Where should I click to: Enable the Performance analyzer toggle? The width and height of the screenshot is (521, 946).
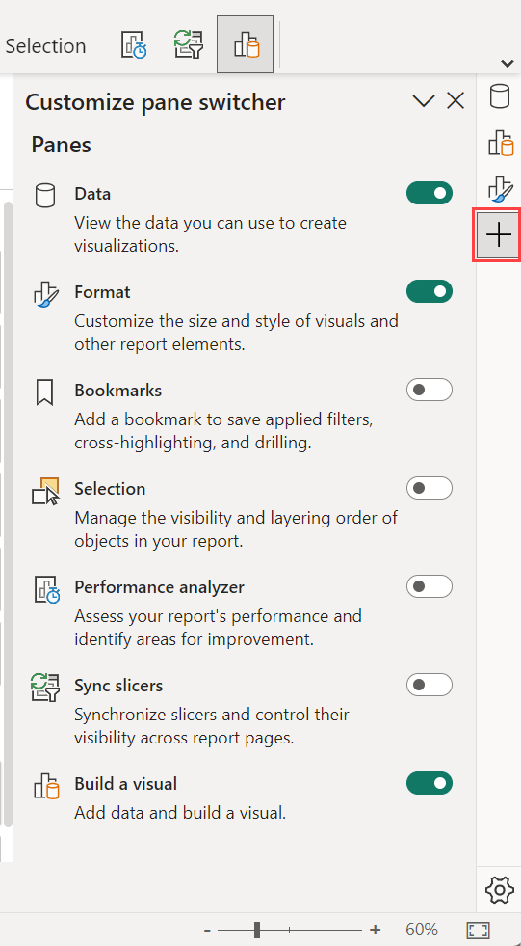point(430,586)
